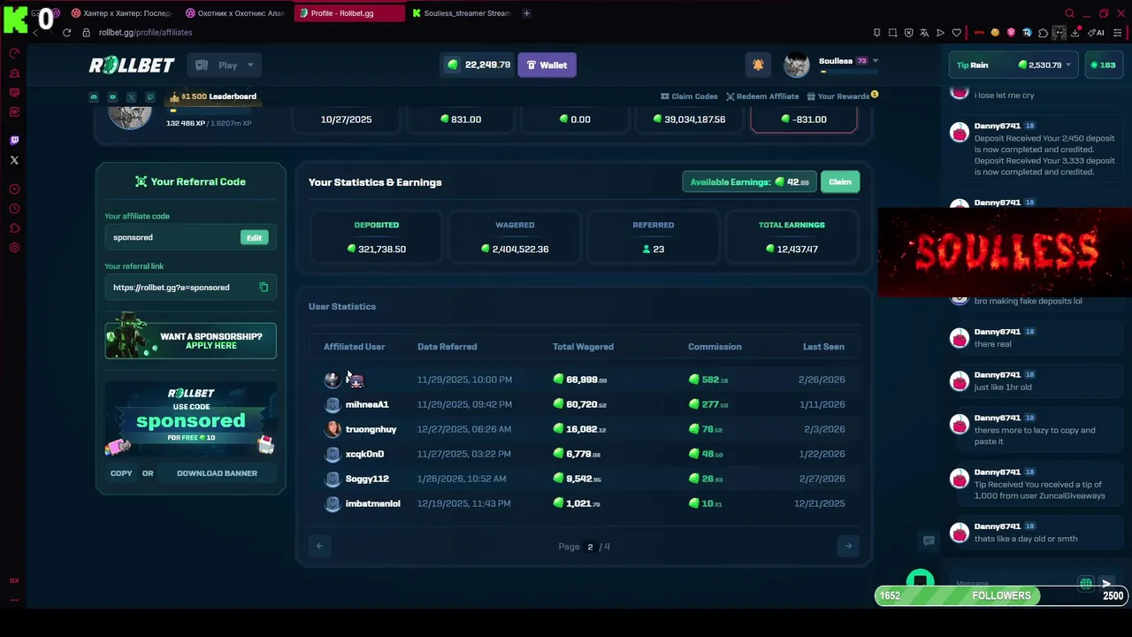Image resolution: width=1132 pixels, height=637 pixels.
Task: Click the sponsored promo banner image
Action: [x=190, y=419]
